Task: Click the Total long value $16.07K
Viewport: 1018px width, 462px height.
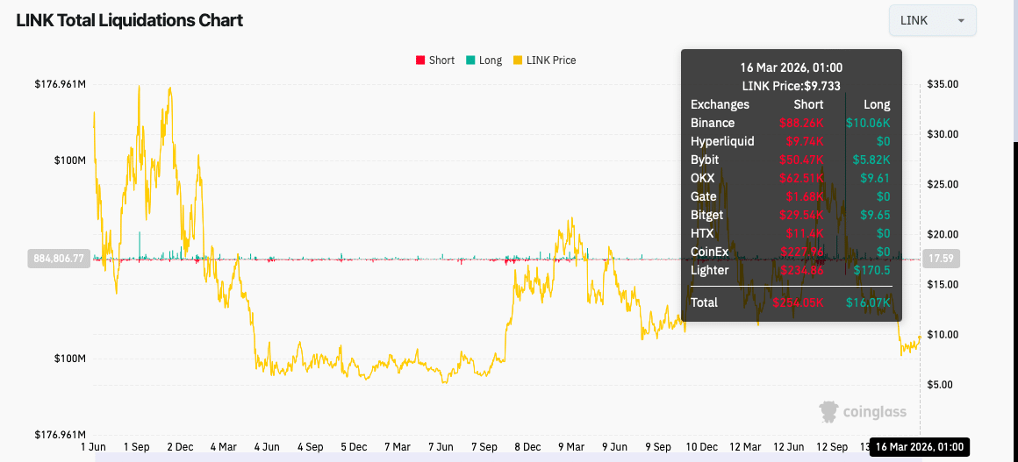Action: [868, 302]
